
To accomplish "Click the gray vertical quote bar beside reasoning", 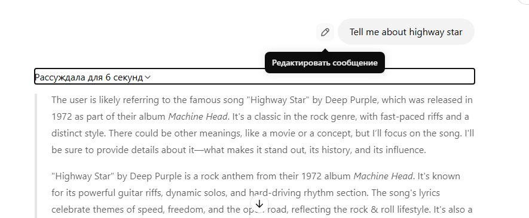I will (x=36, y=156).
